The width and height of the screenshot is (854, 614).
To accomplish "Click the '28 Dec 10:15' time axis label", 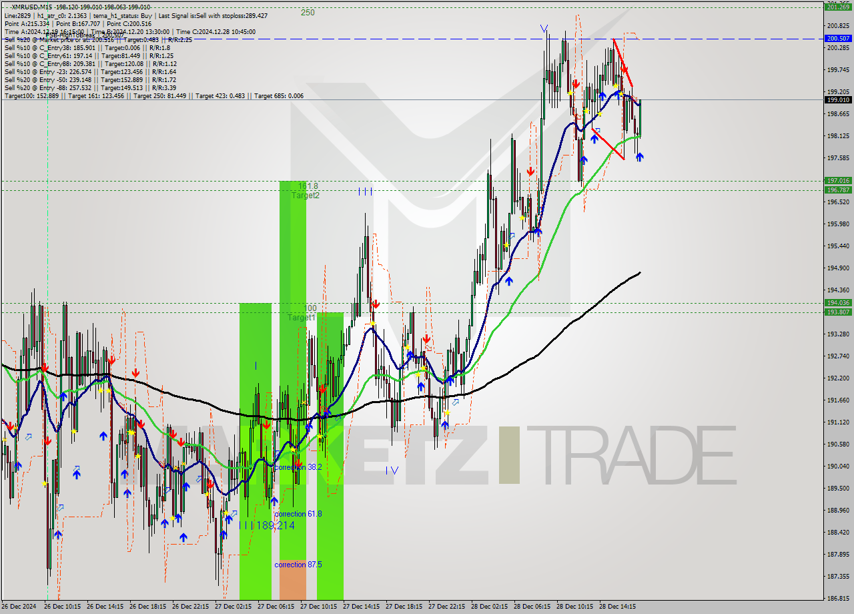I will tap(574, 607).
